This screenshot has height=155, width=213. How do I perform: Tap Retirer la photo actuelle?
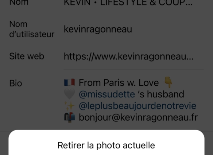point(106,145)
